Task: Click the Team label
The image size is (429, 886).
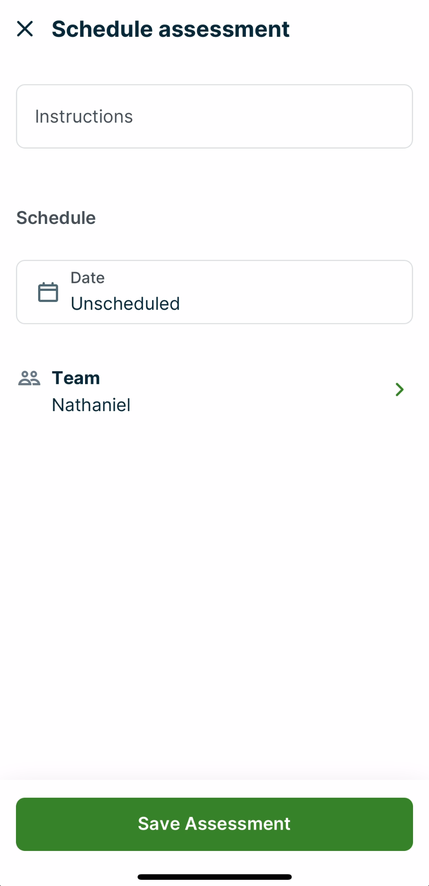Action: [x=76, y=378]
